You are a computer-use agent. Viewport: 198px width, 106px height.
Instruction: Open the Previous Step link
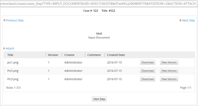point(15,20)
